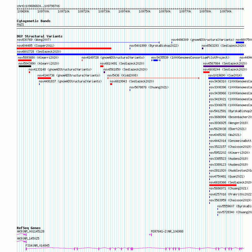Click nsv6608244 (Sedlazeck2020) variant label
Viewport: 252px width, 252px height.
pyautogui.click(x=225, y=69)
